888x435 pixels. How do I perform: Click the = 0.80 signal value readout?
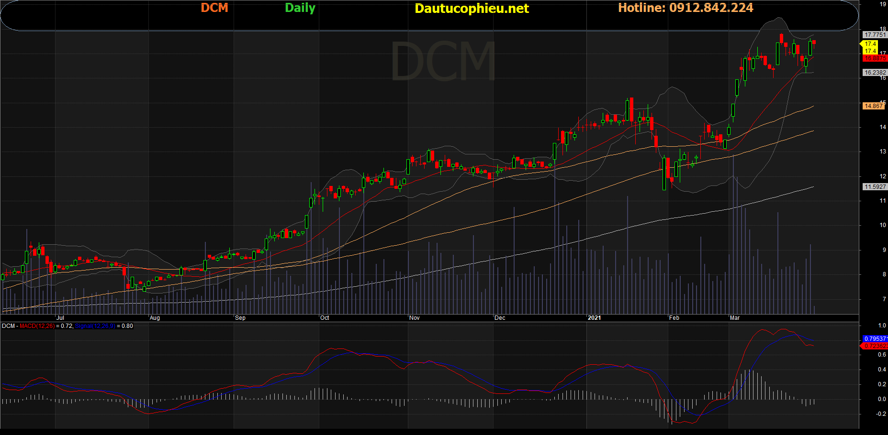[x=125, y=326]
